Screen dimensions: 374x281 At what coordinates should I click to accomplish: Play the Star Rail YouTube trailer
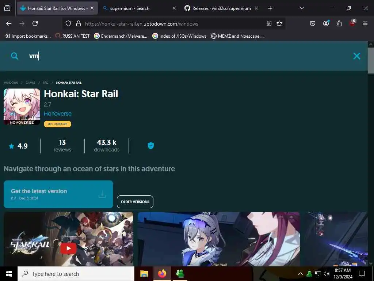pos(68,248)
